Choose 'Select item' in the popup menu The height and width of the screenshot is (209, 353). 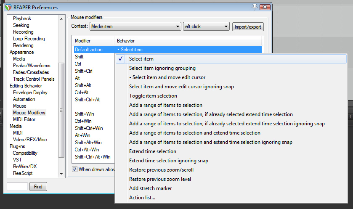click(231, 59)
